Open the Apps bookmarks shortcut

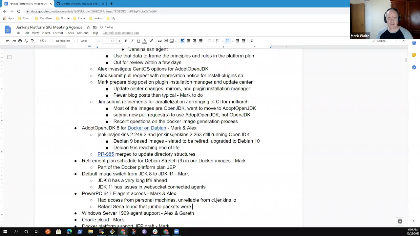pyautogui.click(x=9, y=18)
